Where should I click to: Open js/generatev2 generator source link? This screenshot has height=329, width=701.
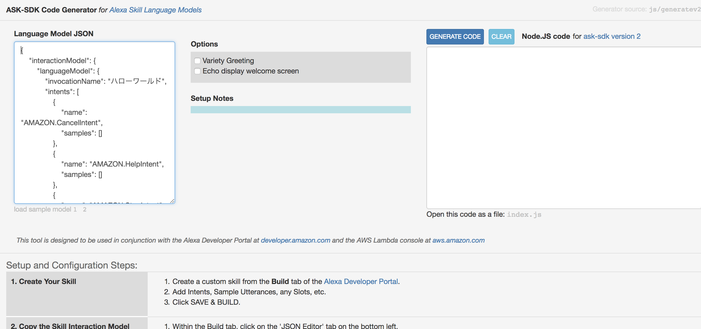point(674,10)
